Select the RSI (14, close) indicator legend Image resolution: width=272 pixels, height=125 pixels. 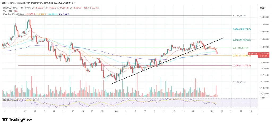11,100
